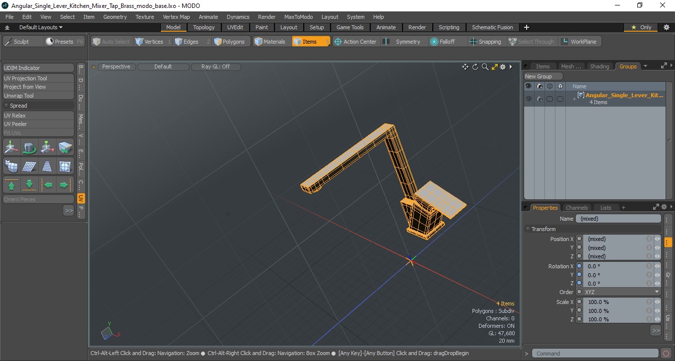The image size is (675, 361).
Task: Toggle Rotation X channel keyframe dot
Action: tap(579, 266)
